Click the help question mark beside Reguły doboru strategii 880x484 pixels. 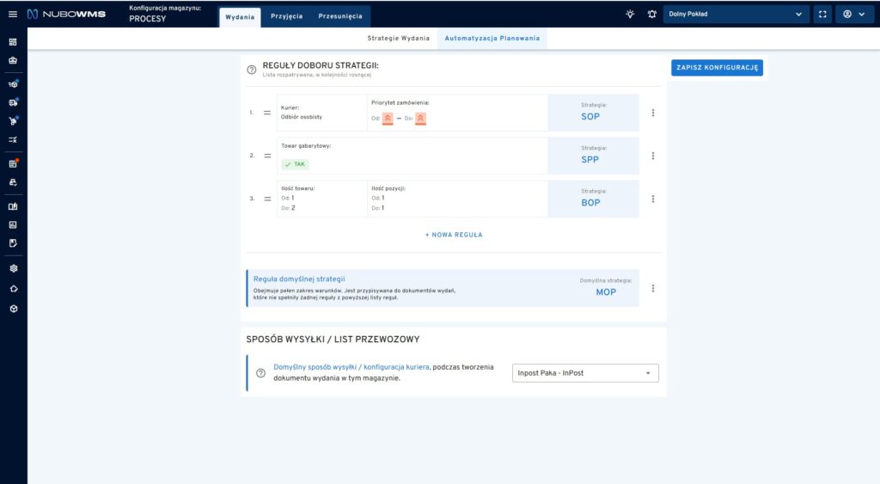point(252,70)
